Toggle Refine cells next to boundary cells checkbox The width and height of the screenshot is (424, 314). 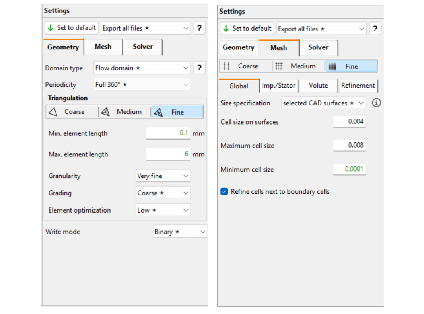[x=224, y=191]
